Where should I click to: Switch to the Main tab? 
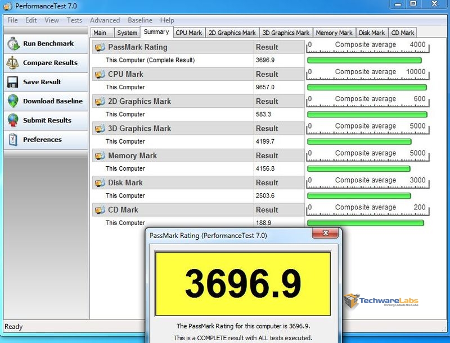pyautogui.click(x=102, y=33)
